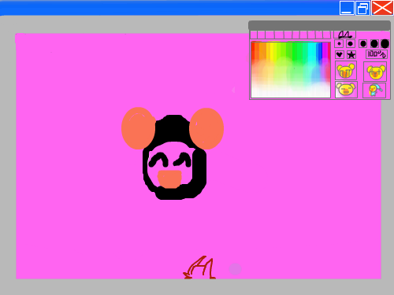The image size is (394, 295).
Task: Click the 100% zoom box
Action: [x=377, y=54]
